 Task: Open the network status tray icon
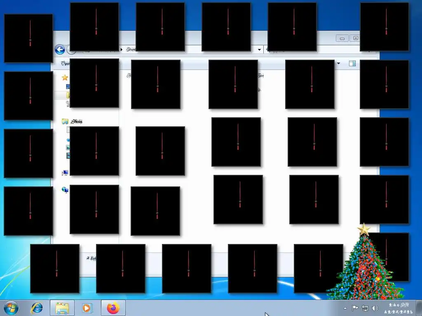click(x=365, y=308)
